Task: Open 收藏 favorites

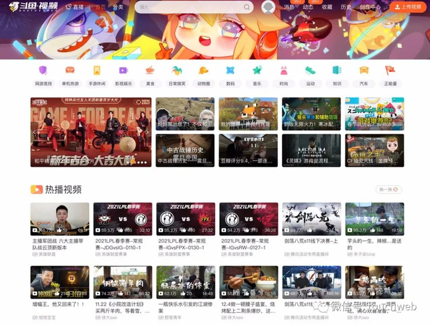Action: (327, 7)
